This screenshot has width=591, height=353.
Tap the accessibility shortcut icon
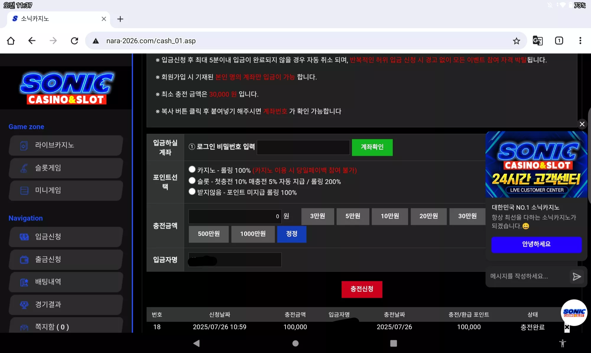coord(562,343)
